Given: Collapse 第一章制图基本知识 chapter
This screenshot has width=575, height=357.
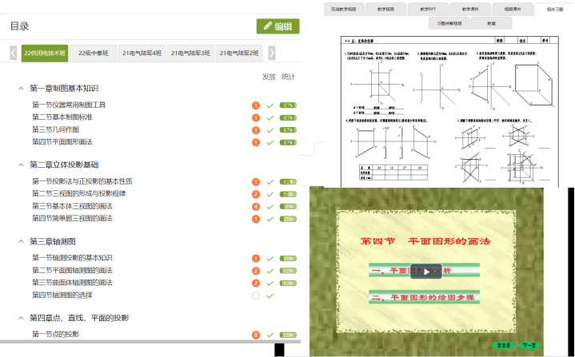Looking at the screenshot, I should [x=21, y=88].
